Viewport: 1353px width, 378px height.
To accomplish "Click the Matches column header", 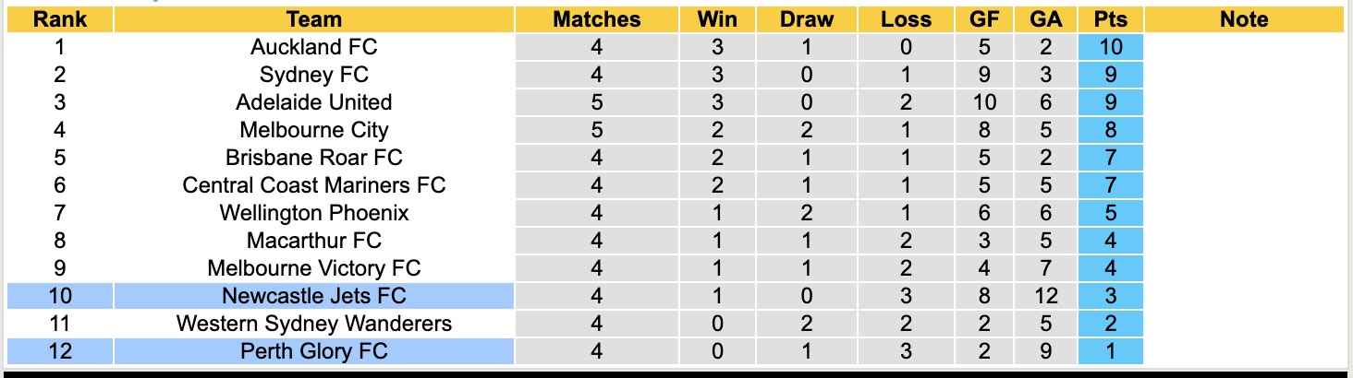I will pyautogui.click(x=596, y=19).
